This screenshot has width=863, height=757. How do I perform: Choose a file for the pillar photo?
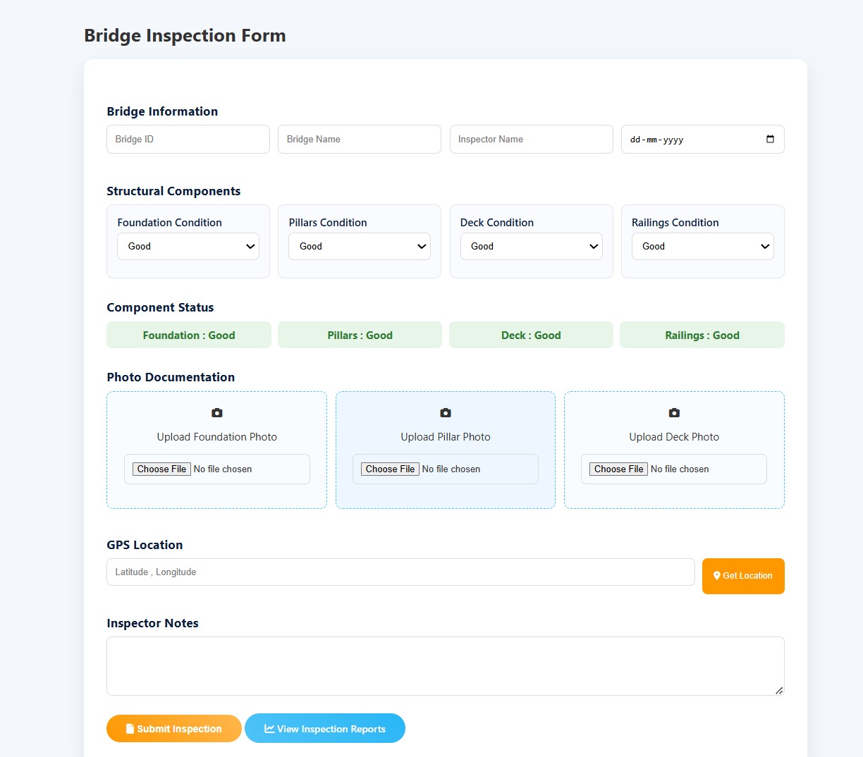point(391,469)
